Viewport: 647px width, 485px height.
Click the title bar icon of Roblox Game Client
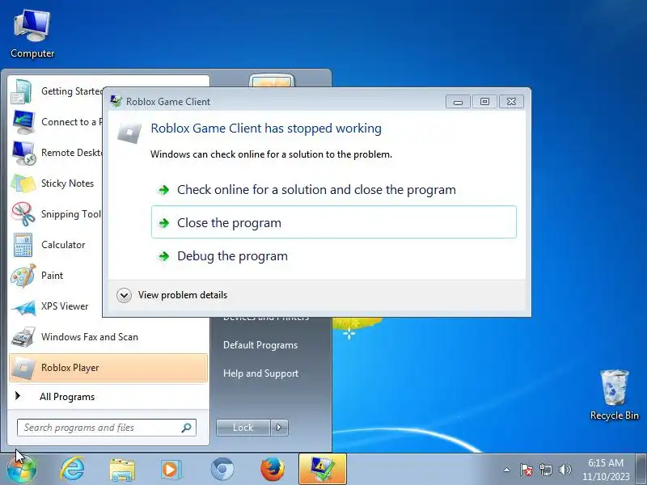coord(116,101)
